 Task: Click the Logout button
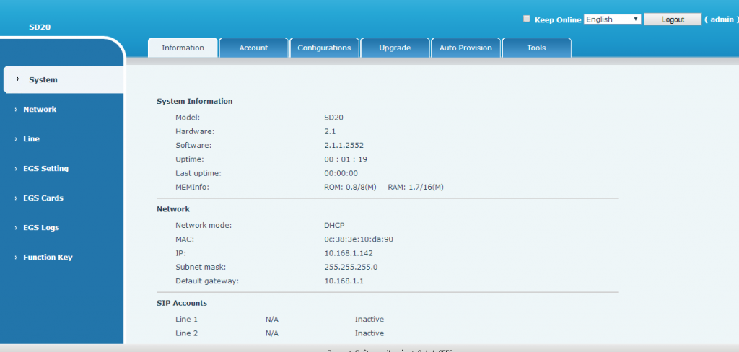tap(673, 19)
